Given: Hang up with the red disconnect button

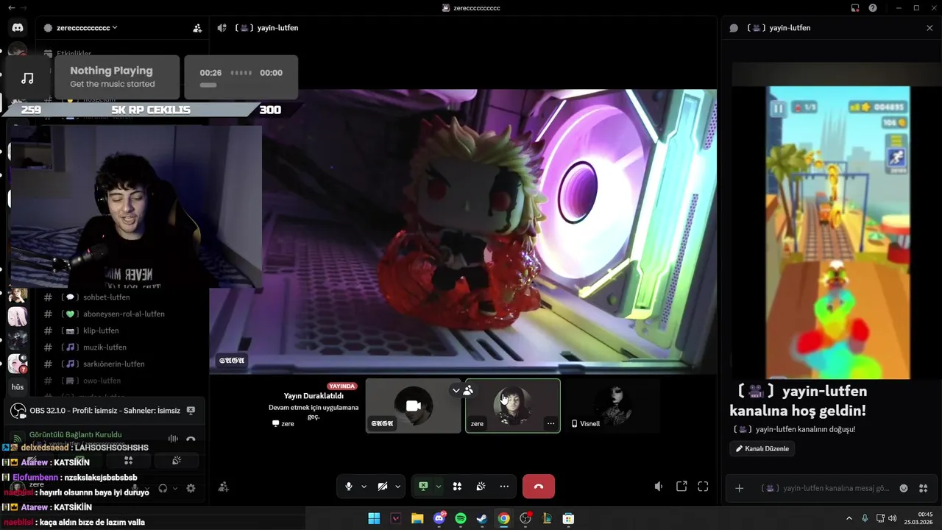Looking at the screenshot, I should click(x=539, y=487).
